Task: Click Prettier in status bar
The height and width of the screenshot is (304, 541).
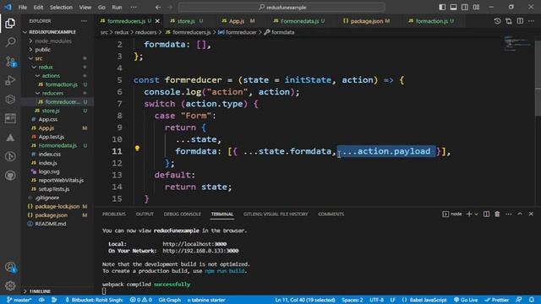Action: [497, 300]
